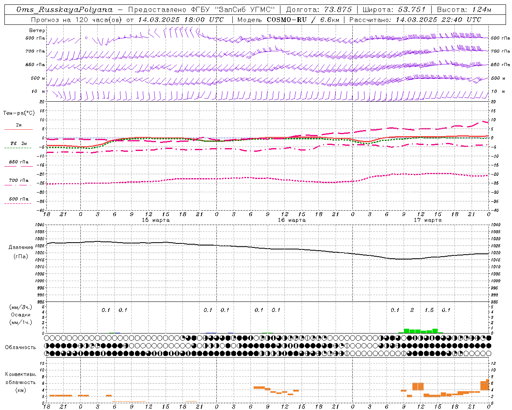Click the (мм/3ч.) precipitation unit label
The width and height of the screenshot is (512, 410).
tap(21, 307)
